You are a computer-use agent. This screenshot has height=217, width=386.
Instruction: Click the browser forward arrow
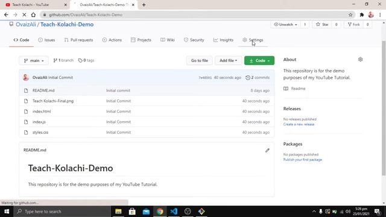[x=15, y=14]
